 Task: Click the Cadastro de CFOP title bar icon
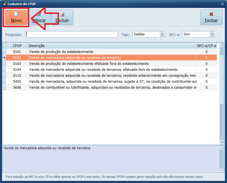tap(4, 4)
